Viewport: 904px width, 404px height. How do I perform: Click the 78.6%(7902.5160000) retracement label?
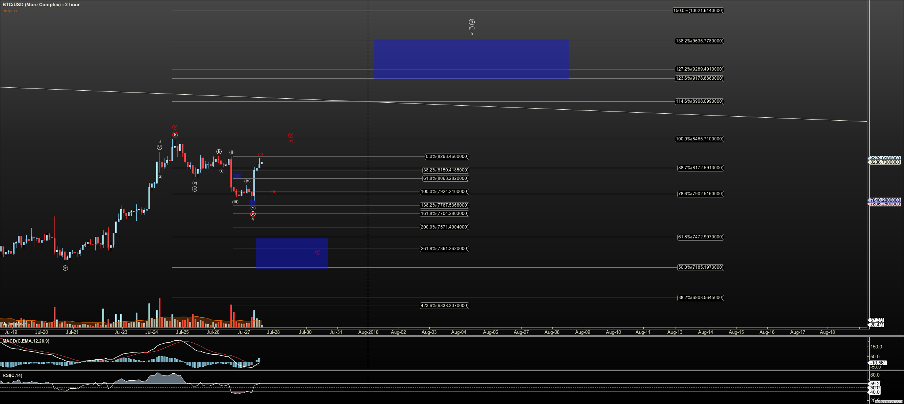[x=700, y=194]
